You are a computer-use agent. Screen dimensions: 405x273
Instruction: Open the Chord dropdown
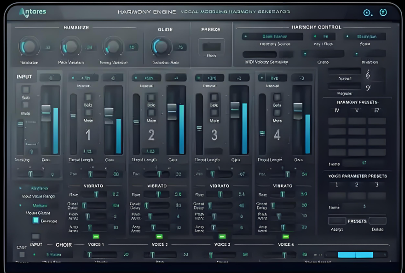323,54
